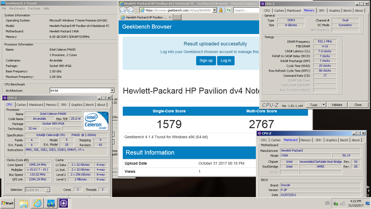Image resolution: width=371 pixels, height=209 pixels.
Task: Click the Row Refresh Cycle Time 86 clocks
Action: coord(325,70)
